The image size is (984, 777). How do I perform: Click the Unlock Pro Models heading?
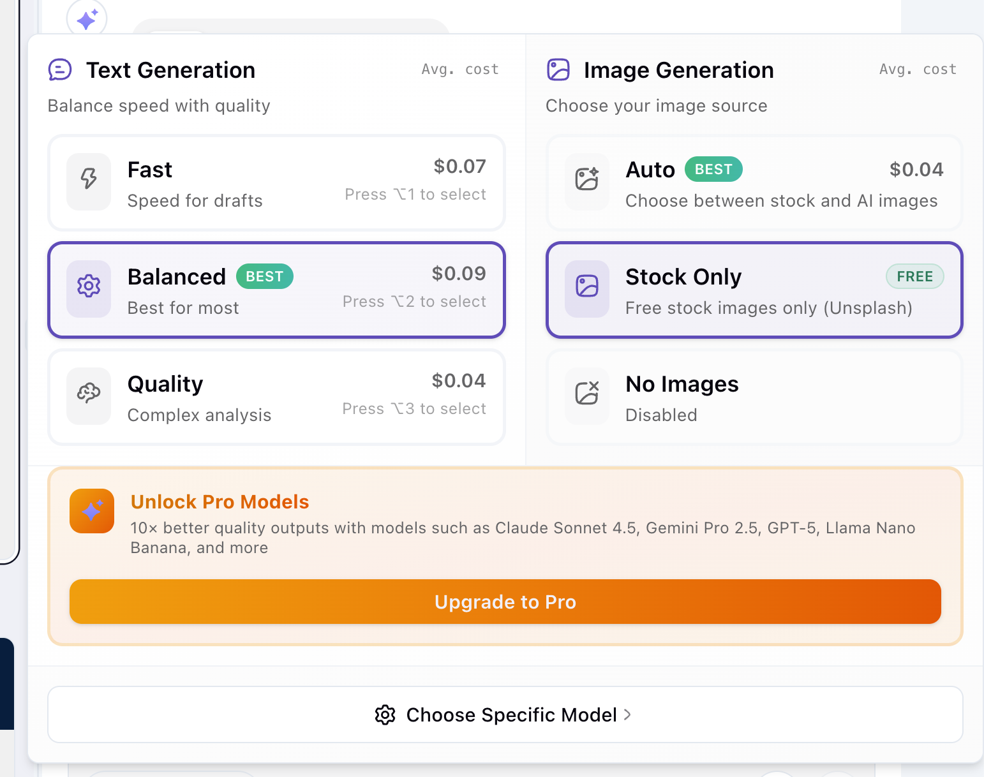(220, 502)
